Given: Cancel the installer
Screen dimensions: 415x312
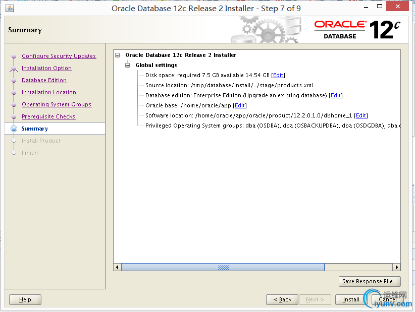Looking at the screenshot, I should (x=387, y=299).
